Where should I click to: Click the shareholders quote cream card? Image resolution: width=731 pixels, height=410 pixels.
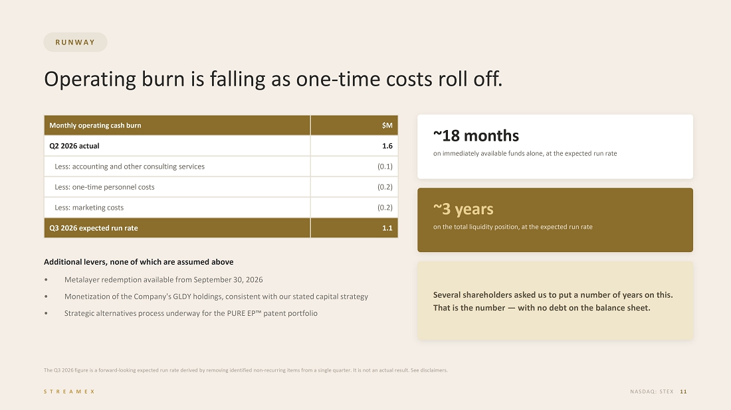pyautogui.click(x=555, y=301)
